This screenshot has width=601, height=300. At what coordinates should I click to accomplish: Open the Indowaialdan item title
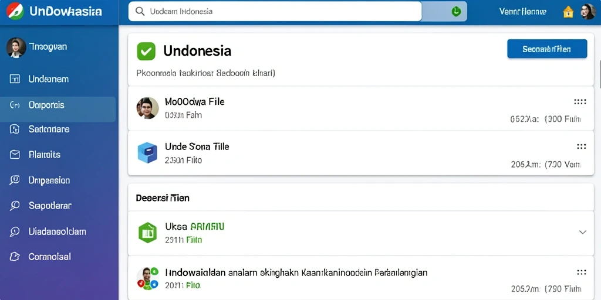[x=296, y=273]
